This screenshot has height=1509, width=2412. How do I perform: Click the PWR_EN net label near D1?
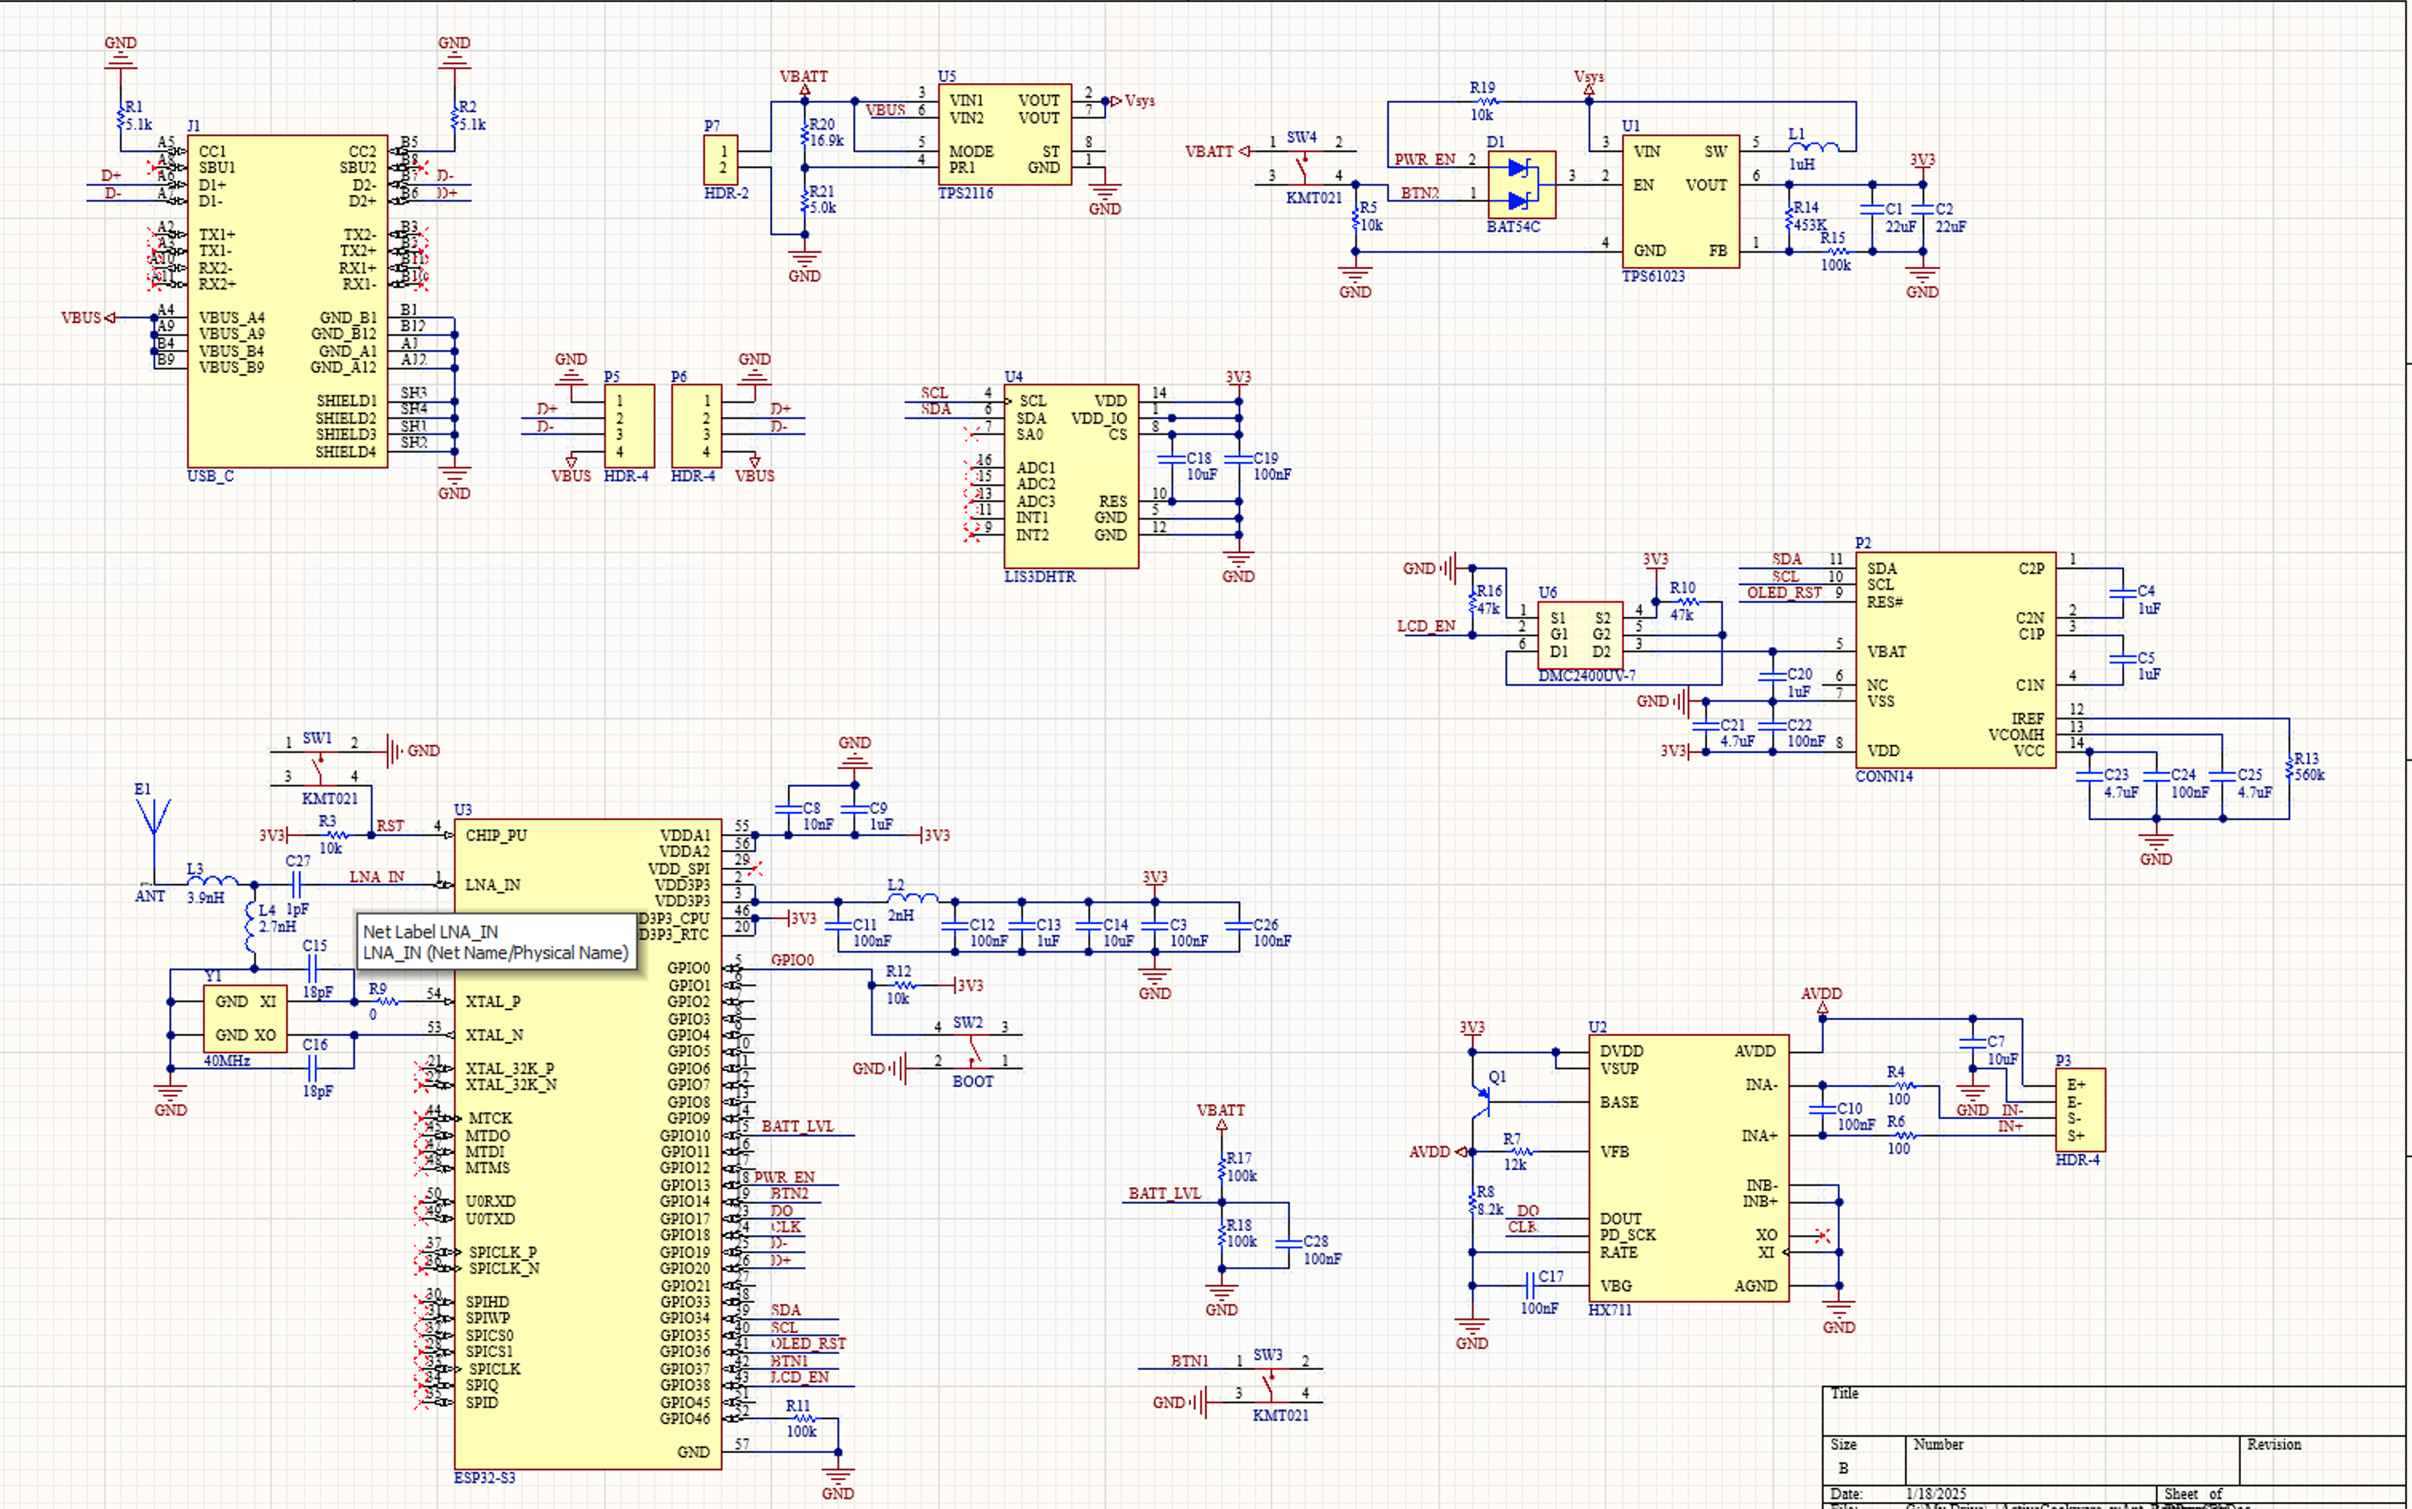pos(1425,159)
